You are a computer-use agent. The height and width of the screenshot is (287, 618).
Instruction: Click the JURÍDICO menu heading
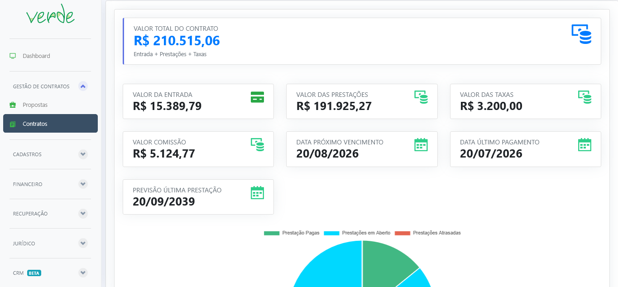(x=24, y=244)
